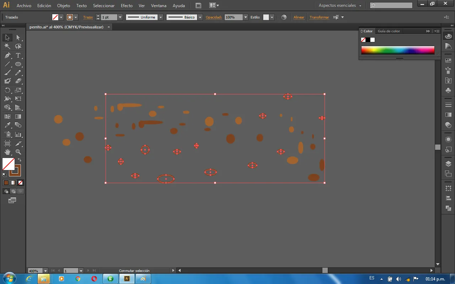
Task: Enable Draw Normal mode
Action: pos(6,191)
